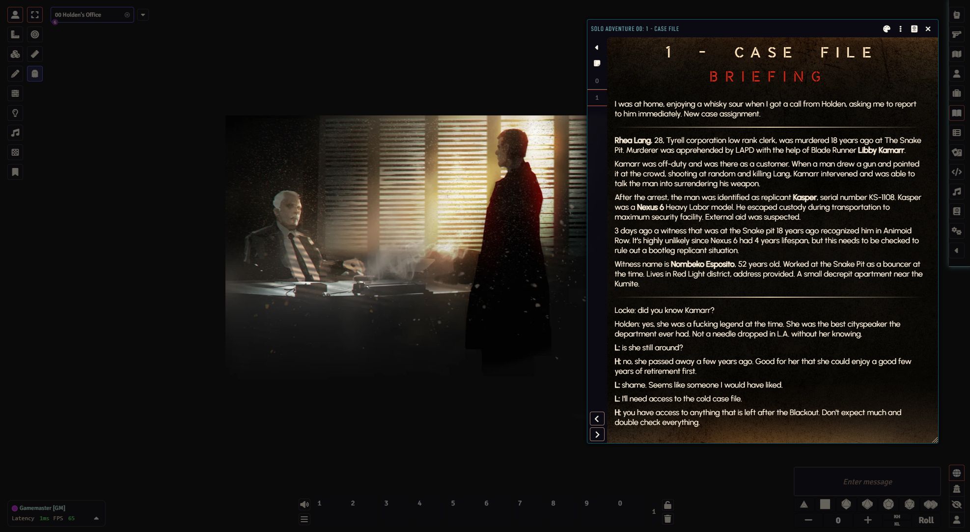Toggle the macro hotbar lock

667,505
